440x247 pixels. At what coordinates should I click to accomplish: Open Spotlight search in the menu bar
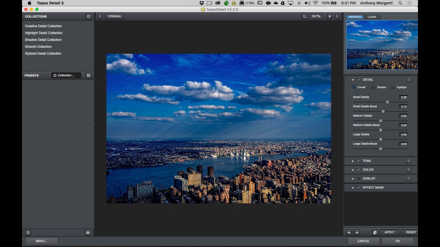click(x=400, y=3)
